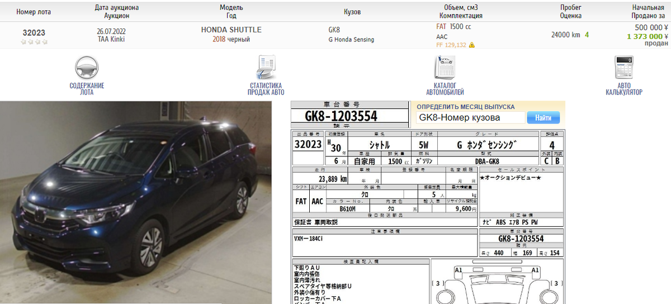Open the Содержание лота steering wheel icon
671x304 pixels.
pos(87,67)
